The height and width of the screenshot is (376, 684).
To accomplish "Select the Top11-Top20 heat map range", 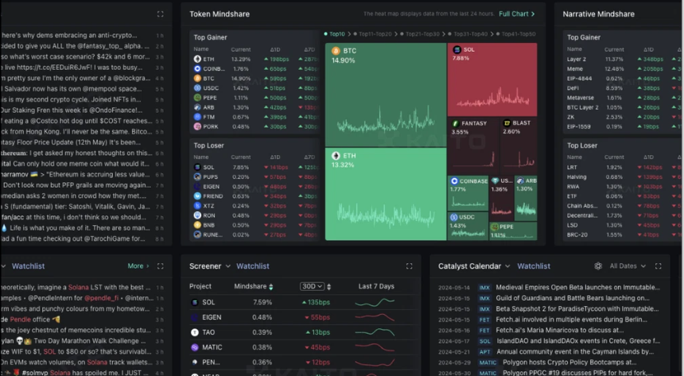I will tap(372, 34).
